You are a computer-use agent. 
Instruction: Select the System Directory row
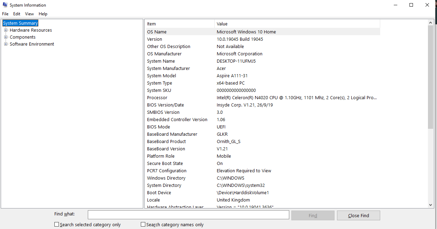click(262, 185)
